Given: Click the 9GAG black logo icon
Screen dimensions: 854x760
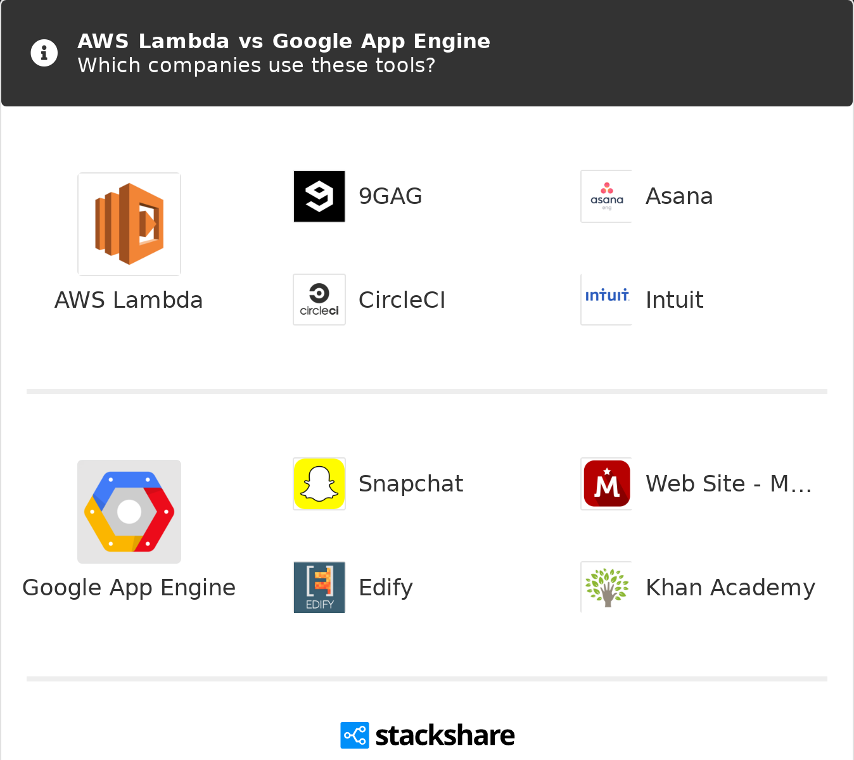Looking at the screenshot, I should point(319,196).
